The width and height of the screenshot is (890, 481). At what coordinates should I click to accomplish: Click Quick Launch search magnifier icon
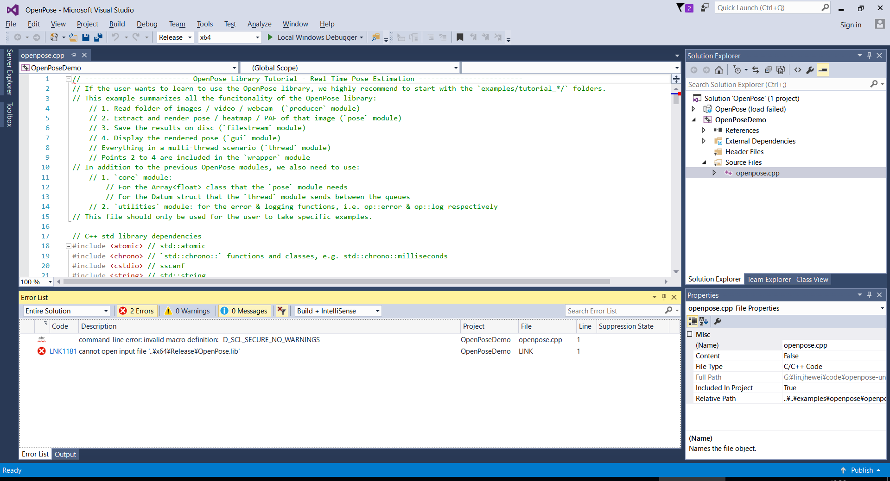tap(825, 8)
